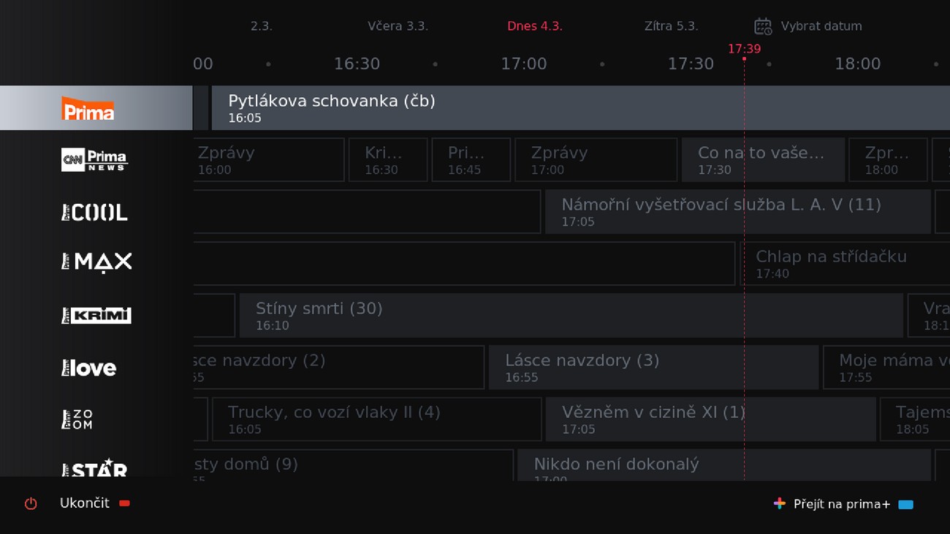950x534 pixels.
Task: Select the Pytlákova schovanka programme block
Action: click(x=581, y=108)
